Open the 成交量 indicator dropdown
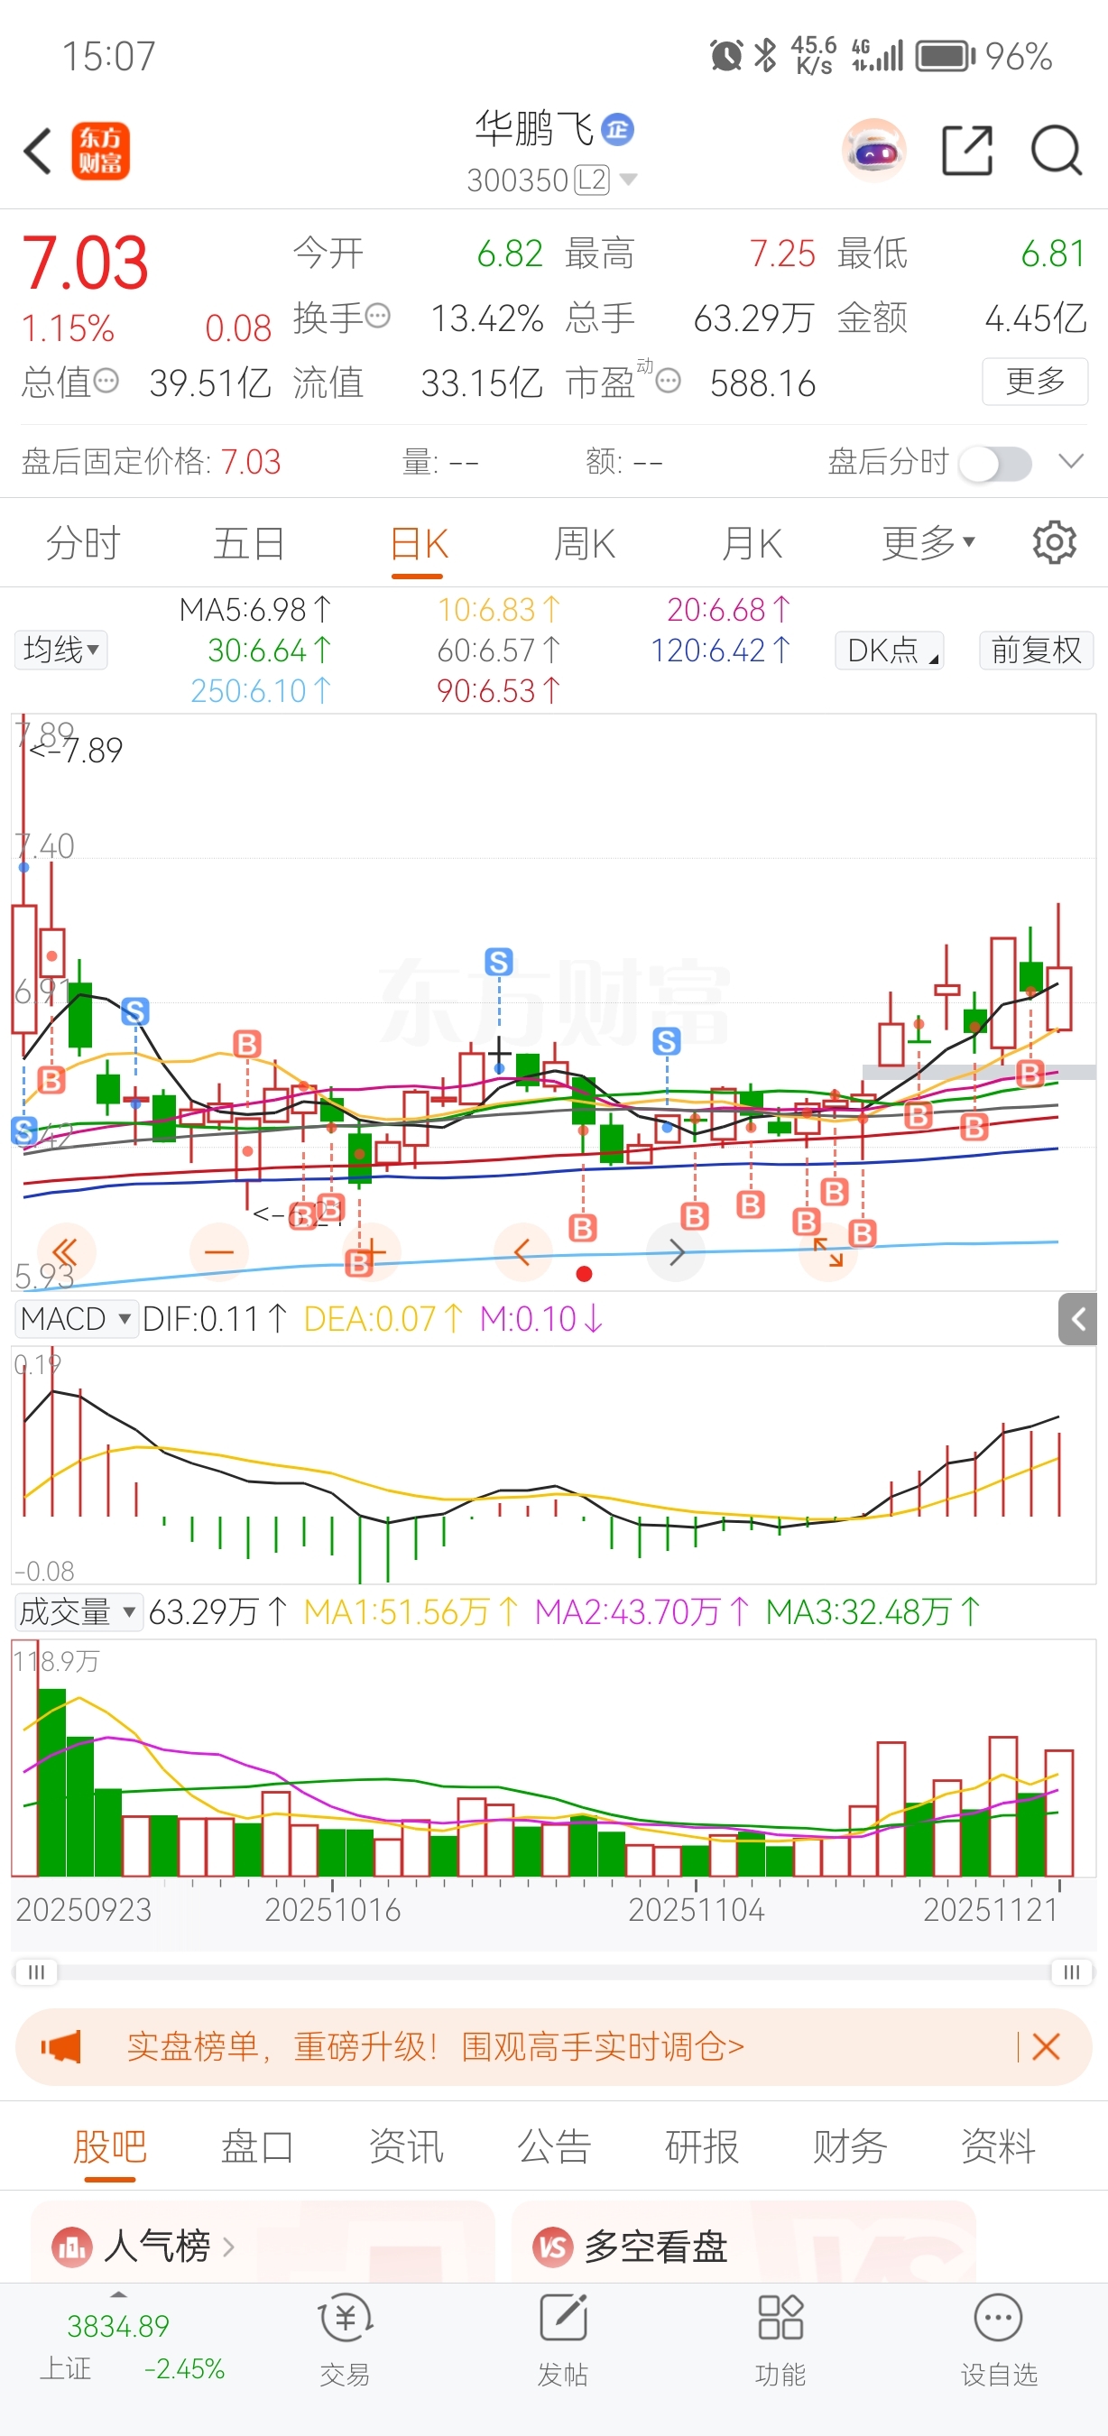Viewport: 1108px width, 2436px height. pos(78,1611)
